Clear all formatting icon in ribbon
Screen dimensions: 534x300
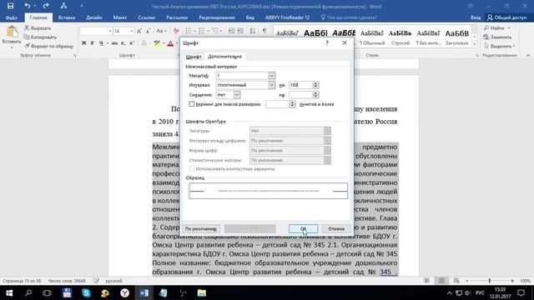point(176,32)
